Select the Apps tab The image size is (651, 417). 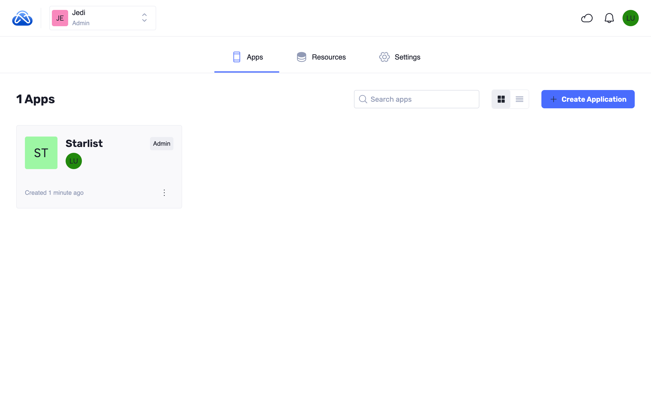click(x=247, y=57)
